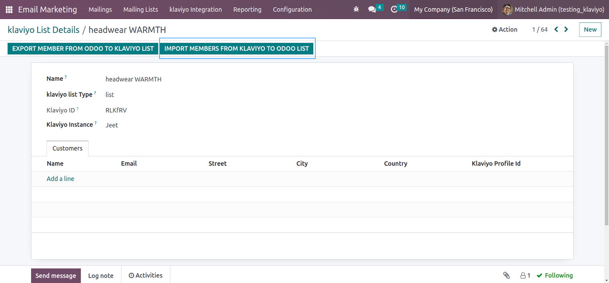
Task: Click the vertical page scrollbar
Action: 606,135
